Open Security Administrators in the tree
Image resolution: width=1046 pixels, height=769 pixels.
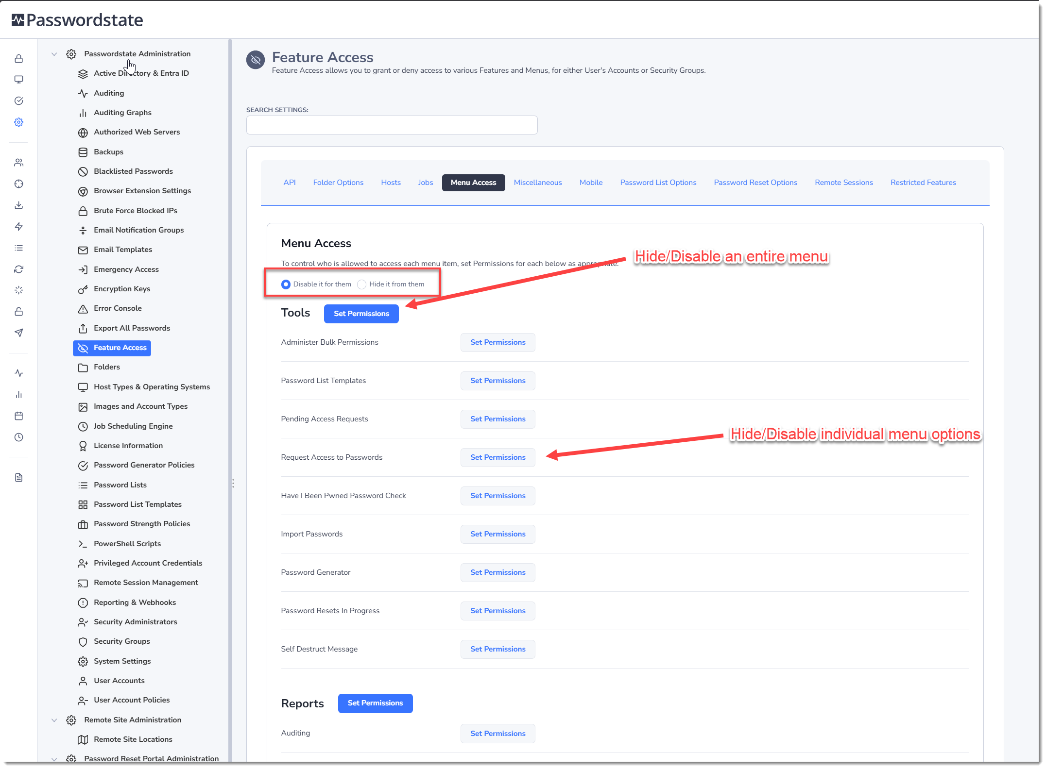135,622
